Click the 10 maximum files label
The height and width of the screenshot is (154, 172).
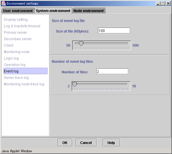134,86
